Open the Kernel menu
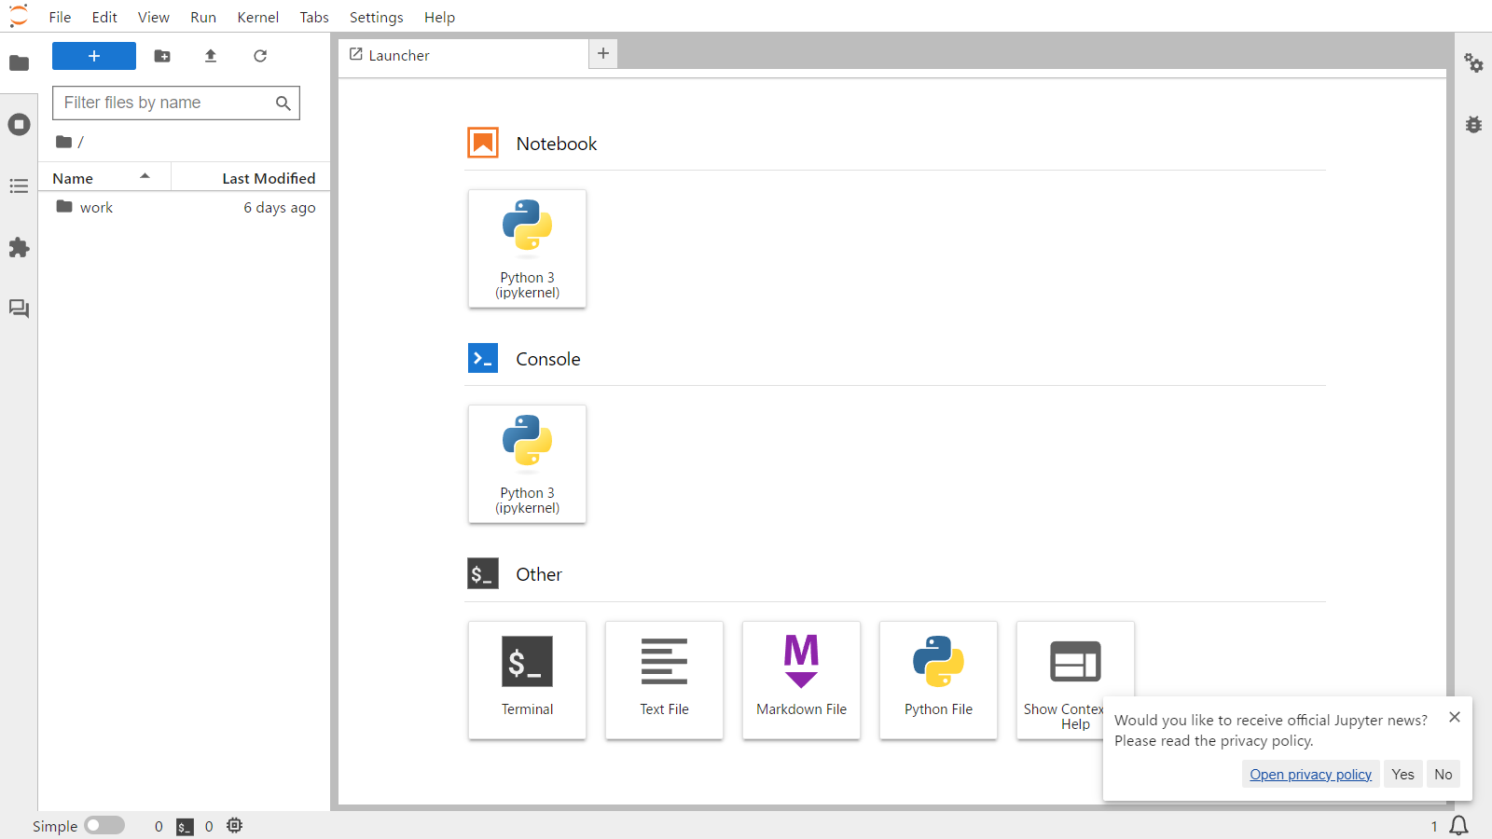The width and height of the screenshot is (1492, 839). 257,17
